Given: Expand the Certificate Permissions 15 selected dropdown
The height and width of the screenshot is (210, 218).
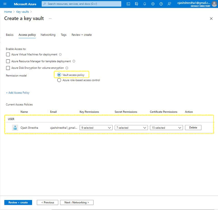Looking at the screenshot, I should coord(166,128).
